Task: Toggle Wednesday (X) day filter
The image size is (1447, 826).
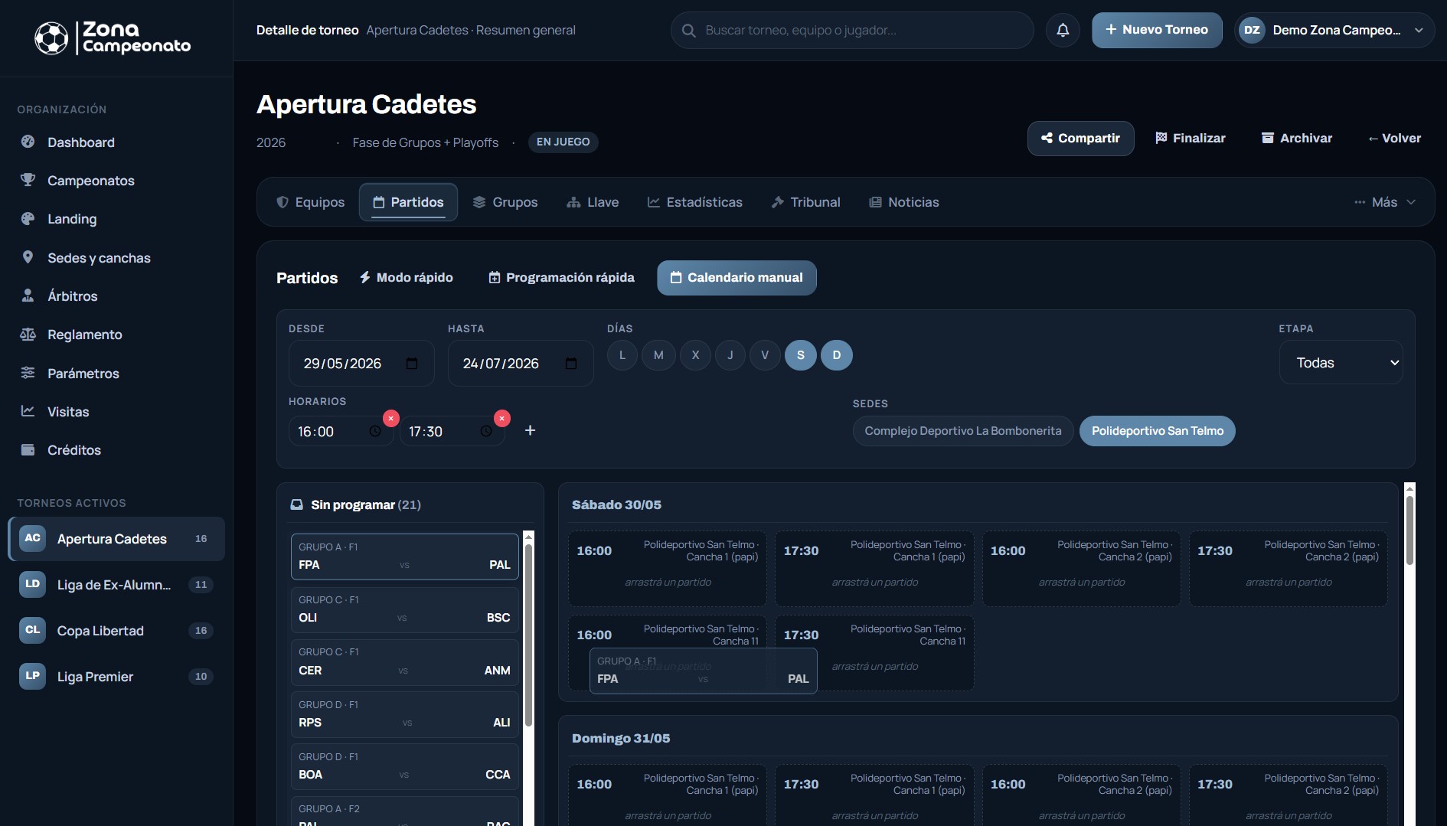Action: tap(695, 355)
